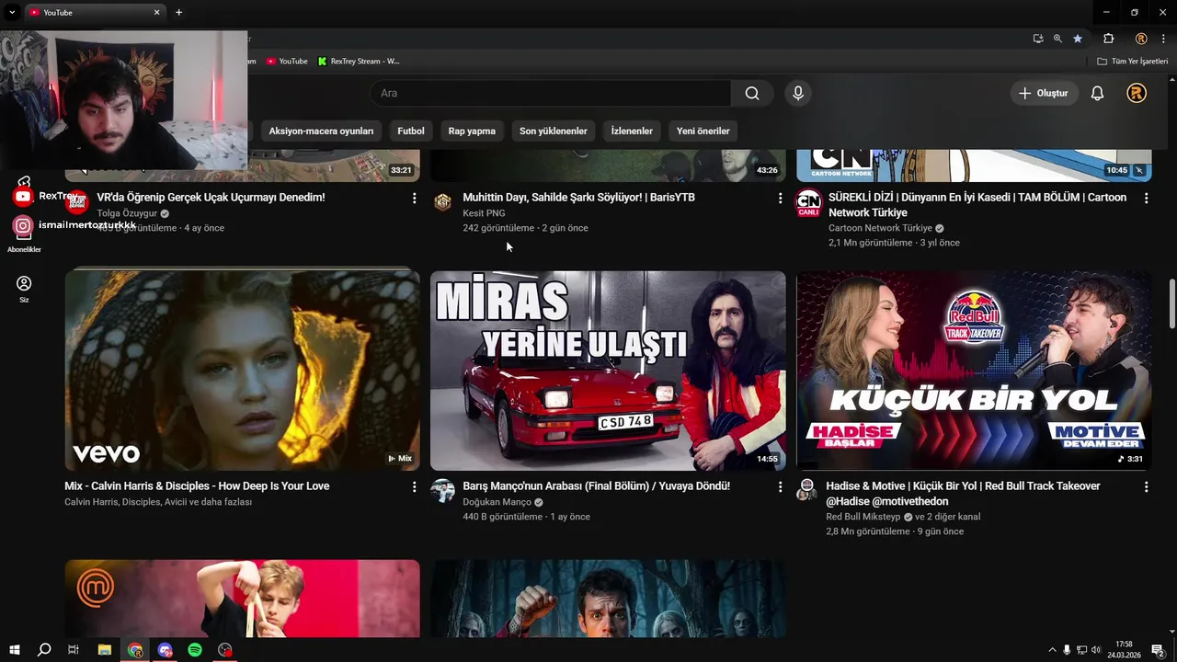
Task: Open the Chrome three-dot menu
Action: click(x=1164, y=39)
